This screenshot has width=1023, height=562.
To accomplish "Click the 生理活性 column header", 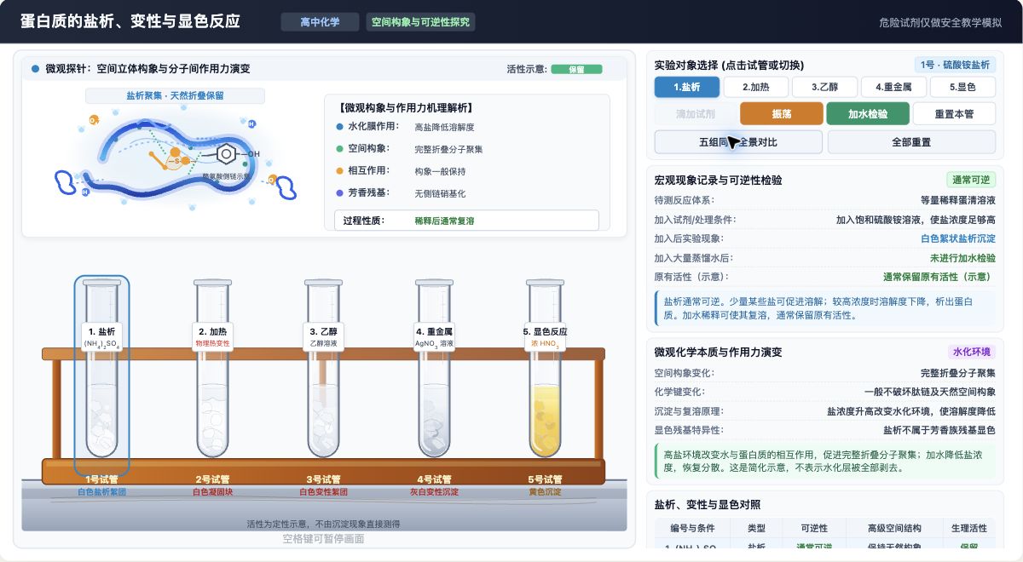I will click(x=968, y=529).
